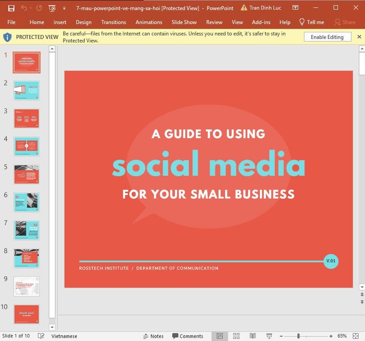Customize the Quick Access Toolbar
Image resolution: width=365 pixels, height=341 pixels.
point(64,7)
